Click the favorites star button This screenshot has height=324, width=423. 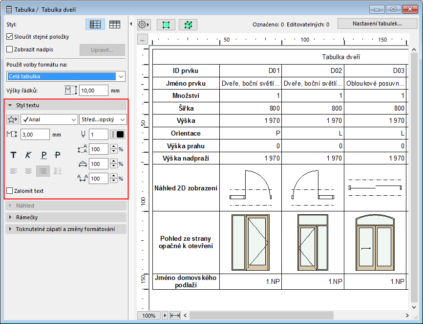click(13, 119)
